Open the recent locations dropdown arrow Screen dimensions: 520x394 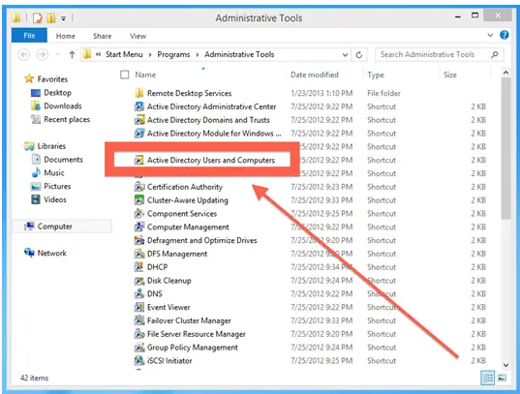coord(57,54)
